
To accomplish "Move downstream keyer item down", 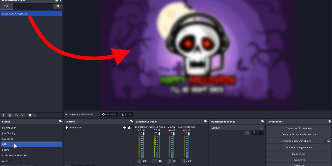I will click(23, 115).
